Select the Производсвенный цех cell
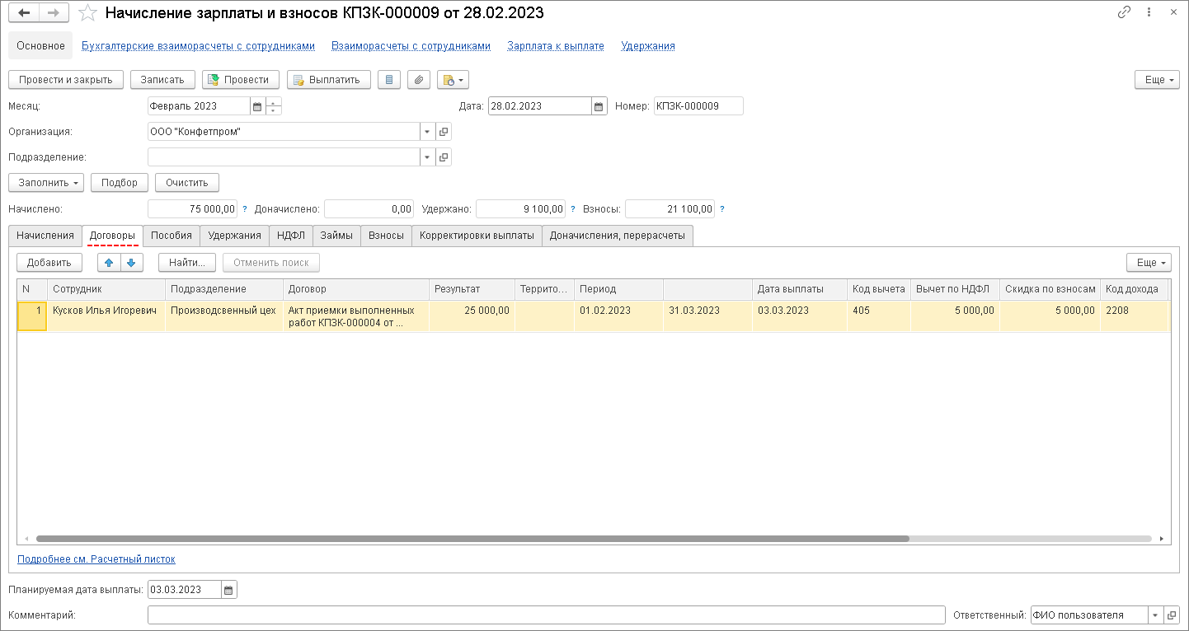This screenshot has width=1189, height=631. tap(223, 316)
